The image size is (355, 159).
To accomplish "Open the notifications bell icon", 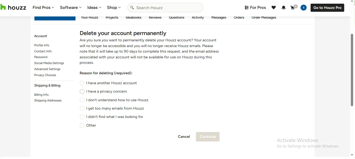I will [x=283, y=8].
